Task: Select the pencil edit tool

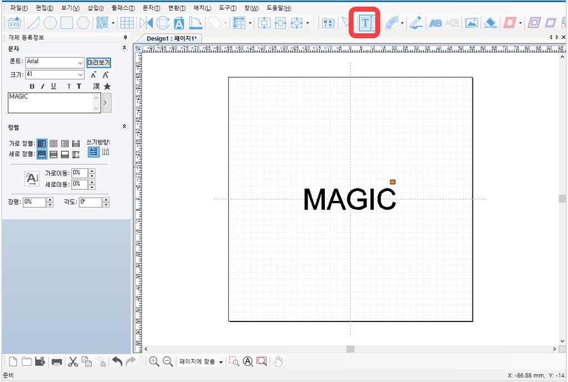Action: tap(415, 23)
